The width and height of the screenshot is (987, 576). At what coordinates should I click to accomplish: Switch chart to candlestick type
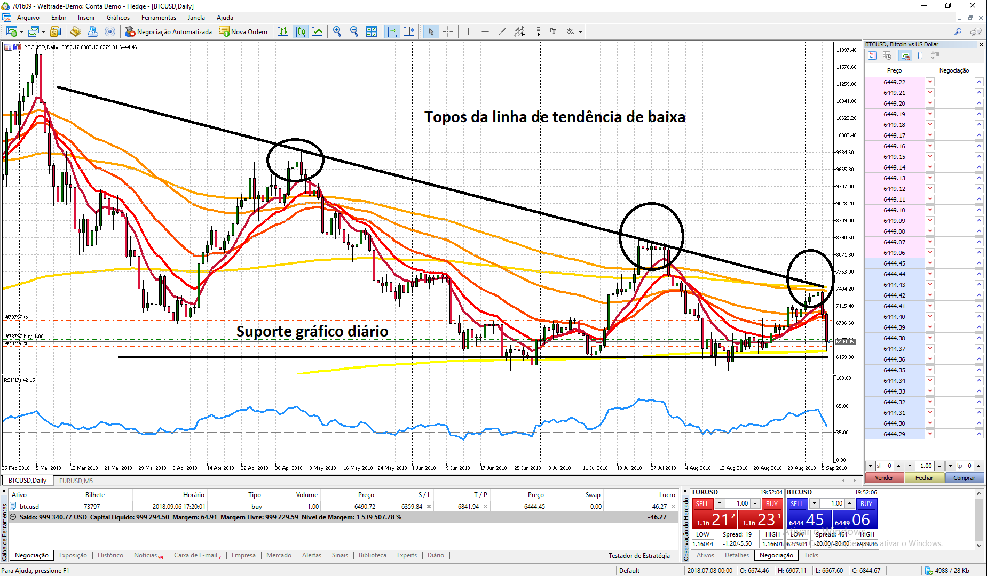pos(301,32)
